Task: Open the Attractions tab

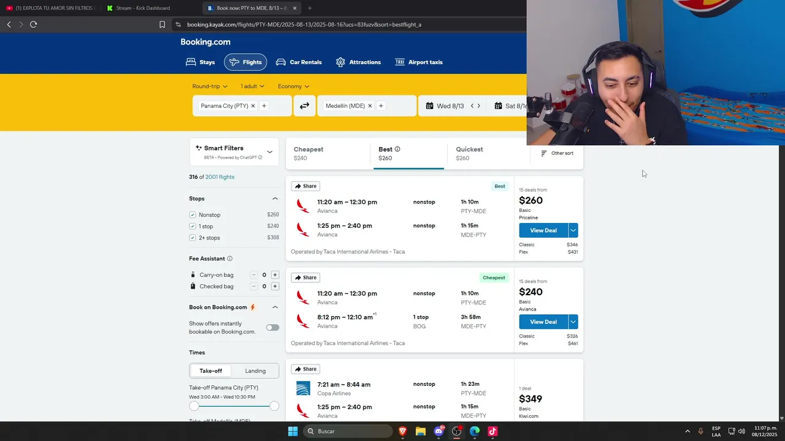Action: (x=358, y=62)
